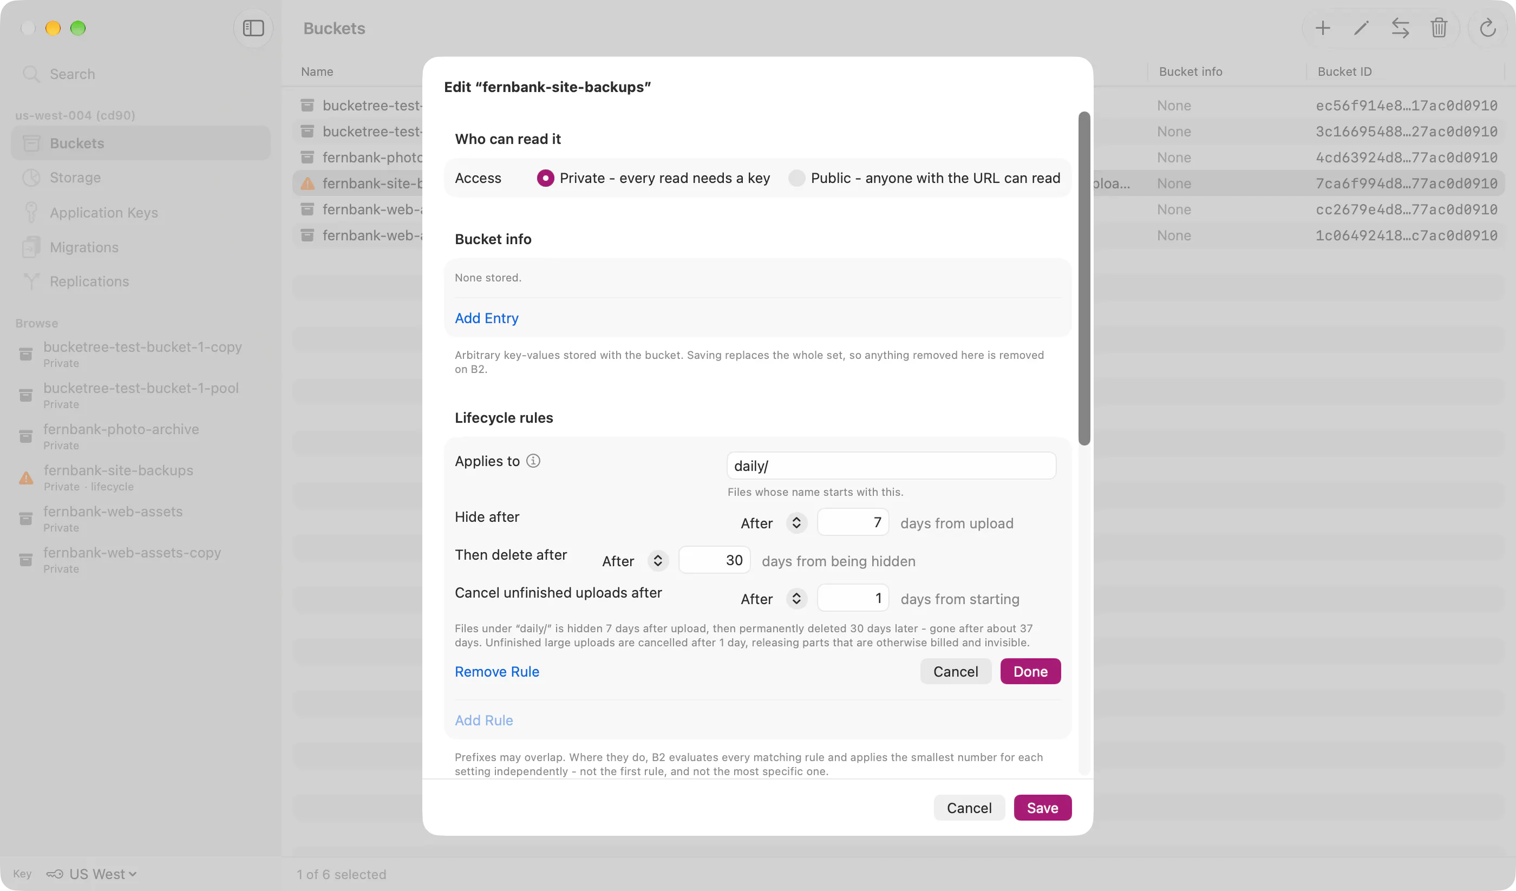Click the daily/ prefix input field
Screen dimensions: 1516x891
(891, 466)
